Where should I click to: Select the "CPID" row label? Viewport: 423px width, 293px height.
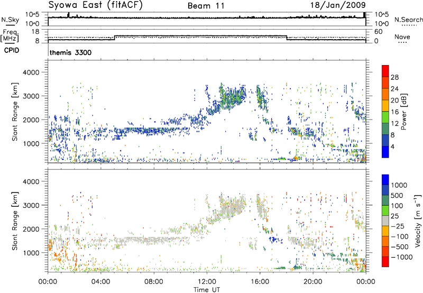click(12, 50)
